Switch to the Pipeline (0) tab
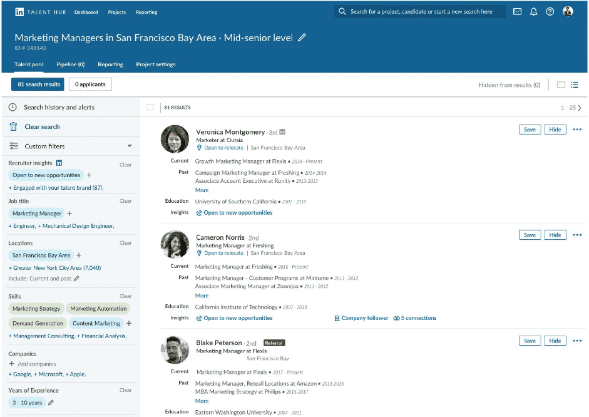Image resolution: width=589 pixels, height=417 pixels. tap(70, 64)
